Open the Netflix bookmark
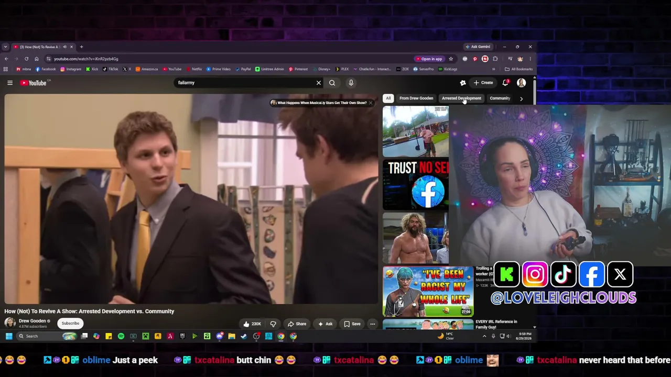This screenshot has height=377, width=671. click(194, 69)
